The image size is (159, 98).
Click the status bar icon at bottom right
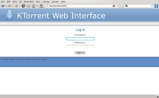[x=157, y=96]
